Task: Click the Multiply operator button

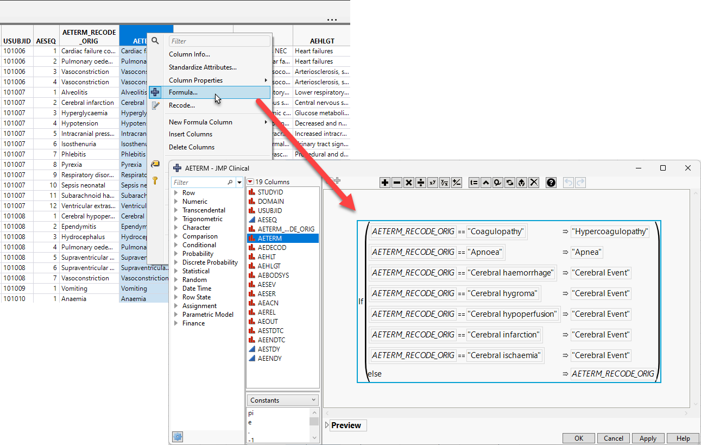Action: (x=409, y=183)
